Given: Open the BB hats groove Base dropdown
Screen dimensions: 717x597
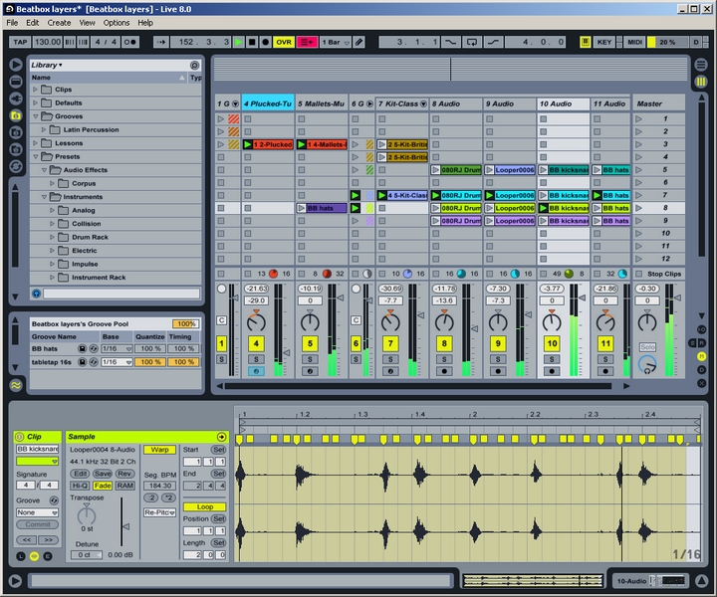Looking at the screenshot, I should point(117,348).
